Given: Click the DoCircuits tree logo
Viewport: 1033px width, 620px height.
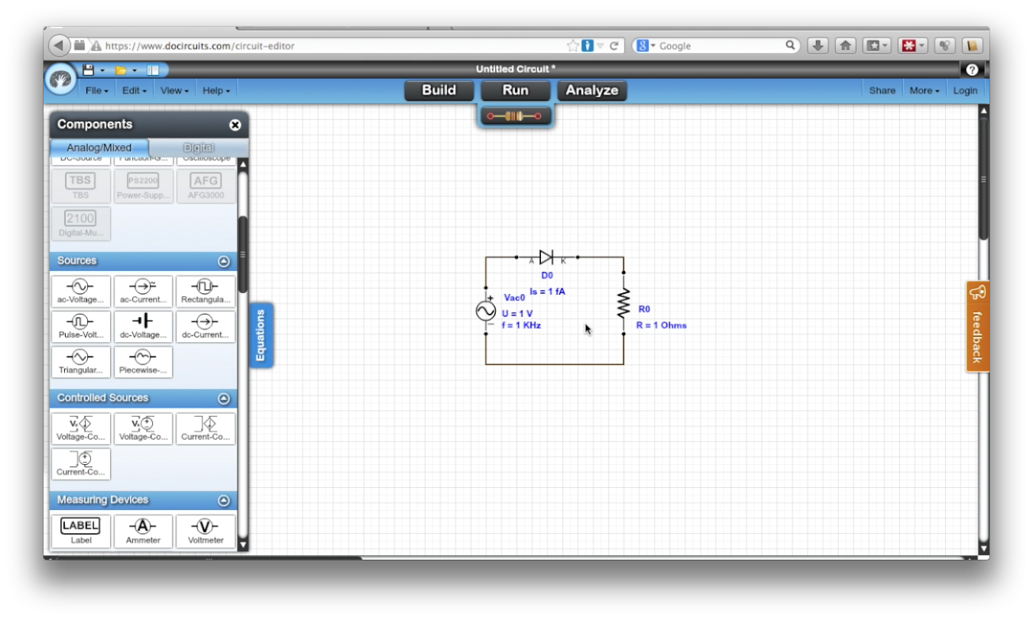Looking at the screenshot, I should 60,79.
